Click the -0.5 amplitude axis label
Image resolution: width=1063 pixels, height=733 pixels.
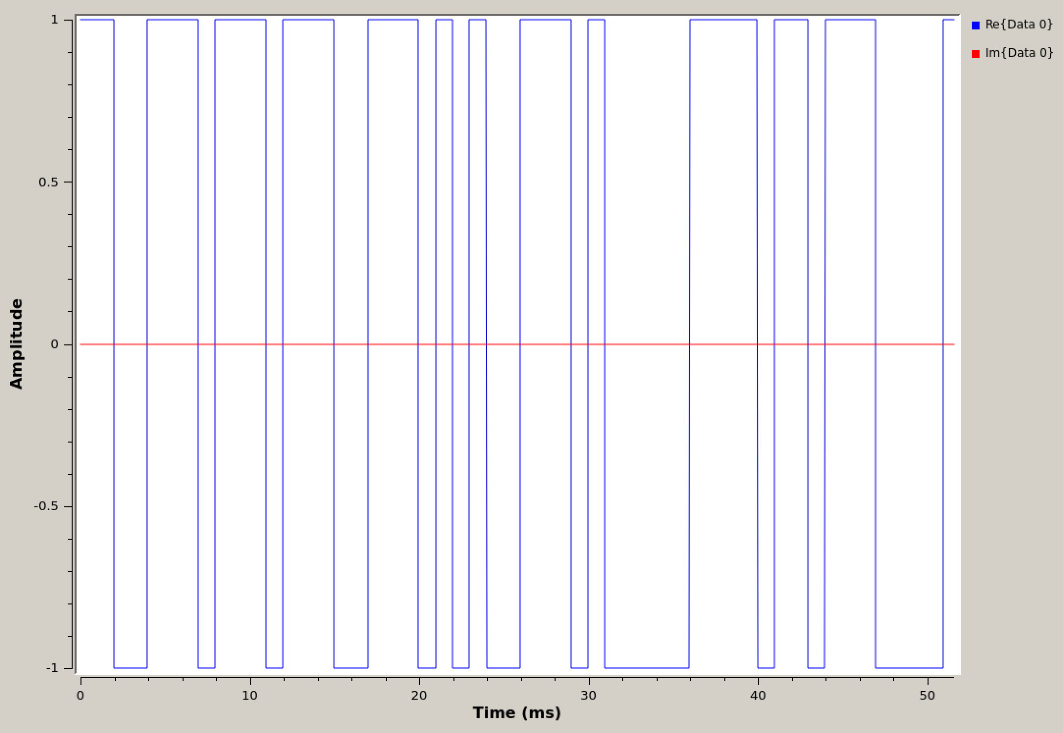coord(46,506)
